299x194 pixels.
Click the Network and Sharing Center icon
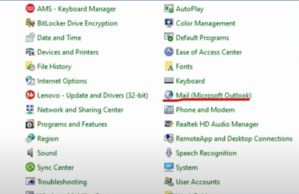tap(30, 110)
